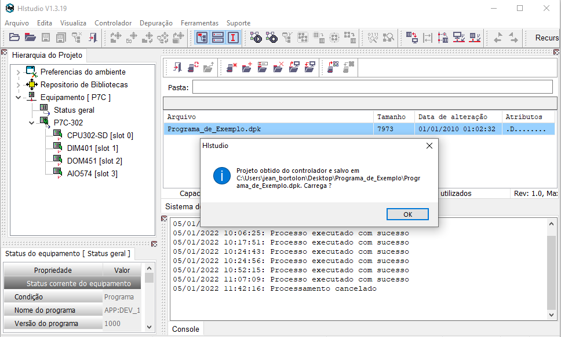Screen dimensions: 561x337
Task: Open the Controlador menu
Action: (113, 23)
